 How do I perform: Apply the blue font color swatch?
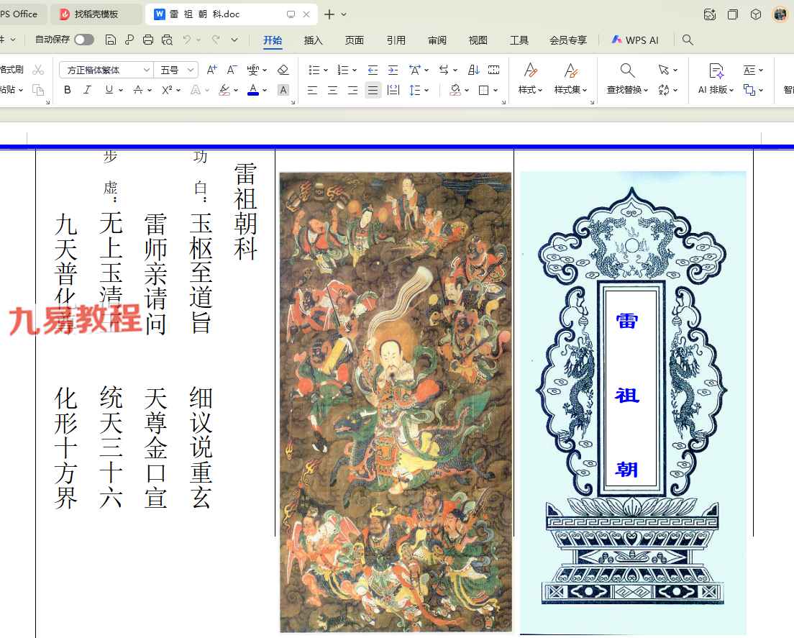click(x=253, y=90)
